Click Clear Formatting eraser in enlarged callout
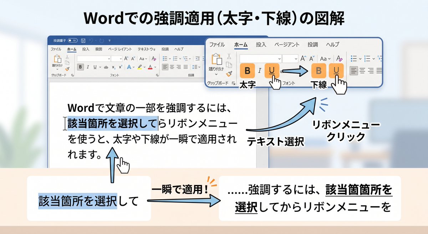Viewport: 428px width, 234px height. click(x=339, y=59)
